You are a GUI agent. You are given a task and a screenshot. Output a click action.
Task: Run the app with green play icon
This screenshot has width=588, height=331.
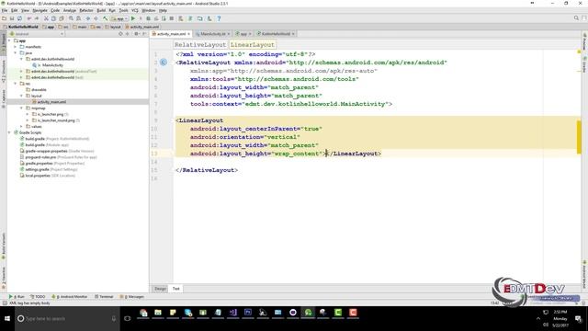tap(132, 18)
